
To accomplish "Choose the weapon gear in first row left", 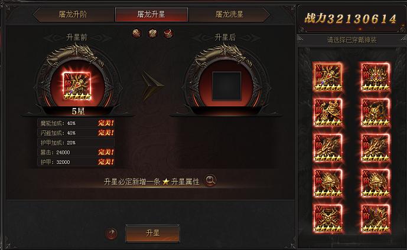I will pyautogui.click(x=328, y=77).
